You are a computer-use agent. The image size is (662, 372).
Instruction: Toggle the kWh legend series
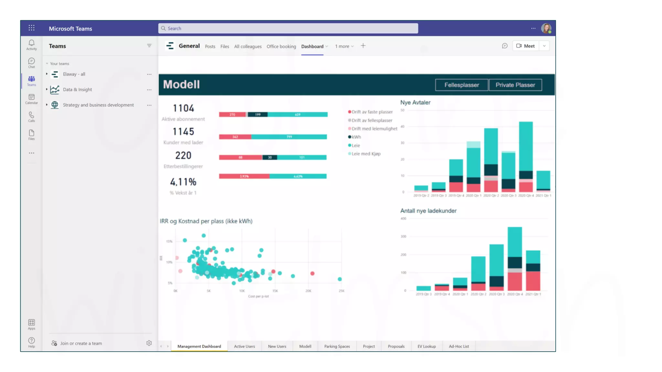[356, 137]
